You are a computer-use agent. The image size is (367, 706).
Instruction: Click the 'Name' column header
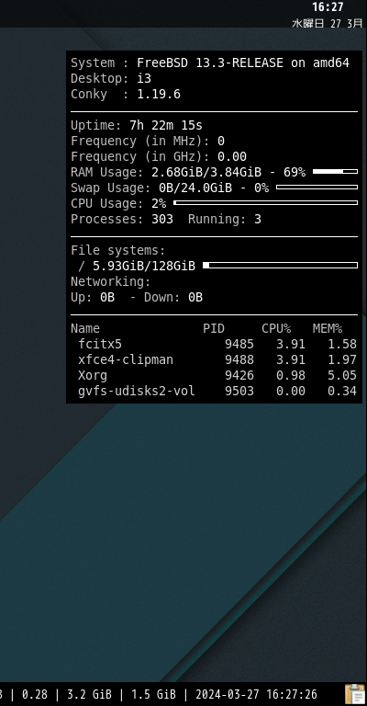pos(85,329)
